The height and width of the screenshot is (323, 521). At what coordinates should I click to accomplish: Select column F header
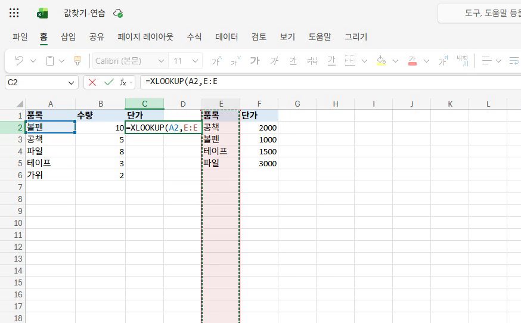point(259,104)
